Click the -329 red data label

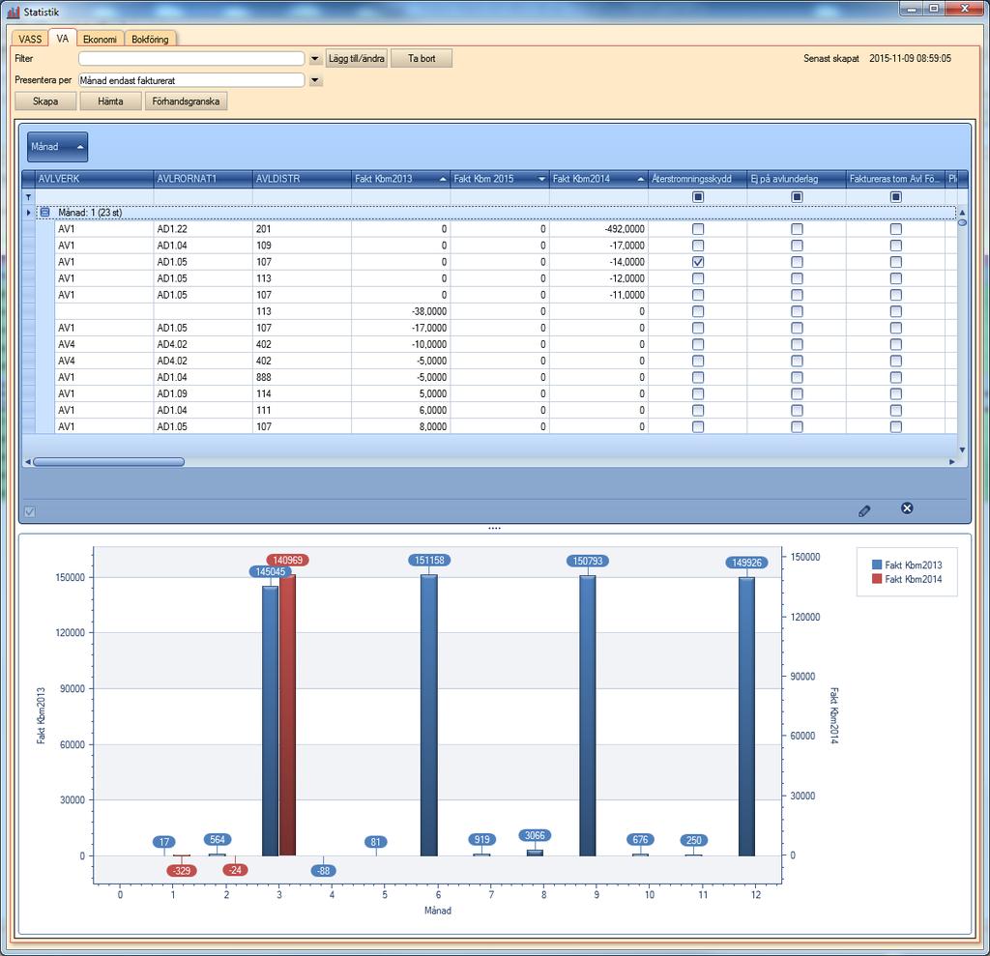pyautogui.click(x=182, y=871)
